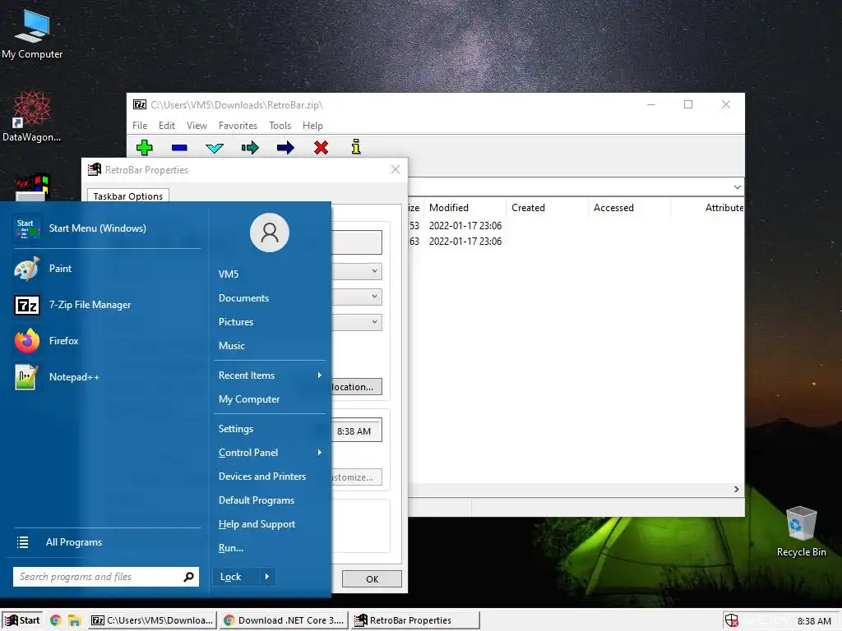The height and width of the screenshot is (631, 842).
Task: Click the green Add button in 7-Zip toolbar
Action: click(144, 148)
